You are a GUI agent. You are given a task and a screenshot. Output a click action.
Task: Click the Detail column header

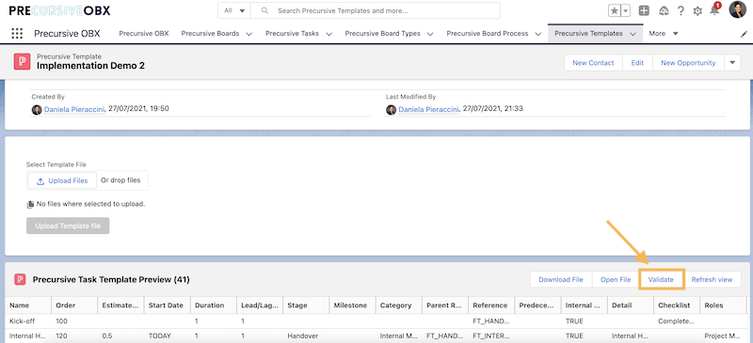tap(631, 305)
